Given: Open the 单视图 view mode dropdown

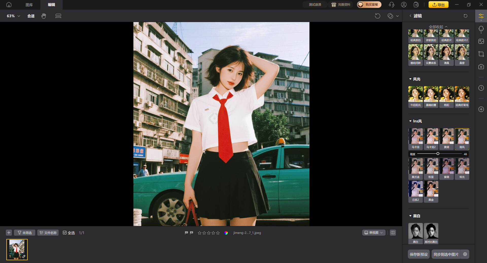Looking at the screenshot, I should pos(374,233).
